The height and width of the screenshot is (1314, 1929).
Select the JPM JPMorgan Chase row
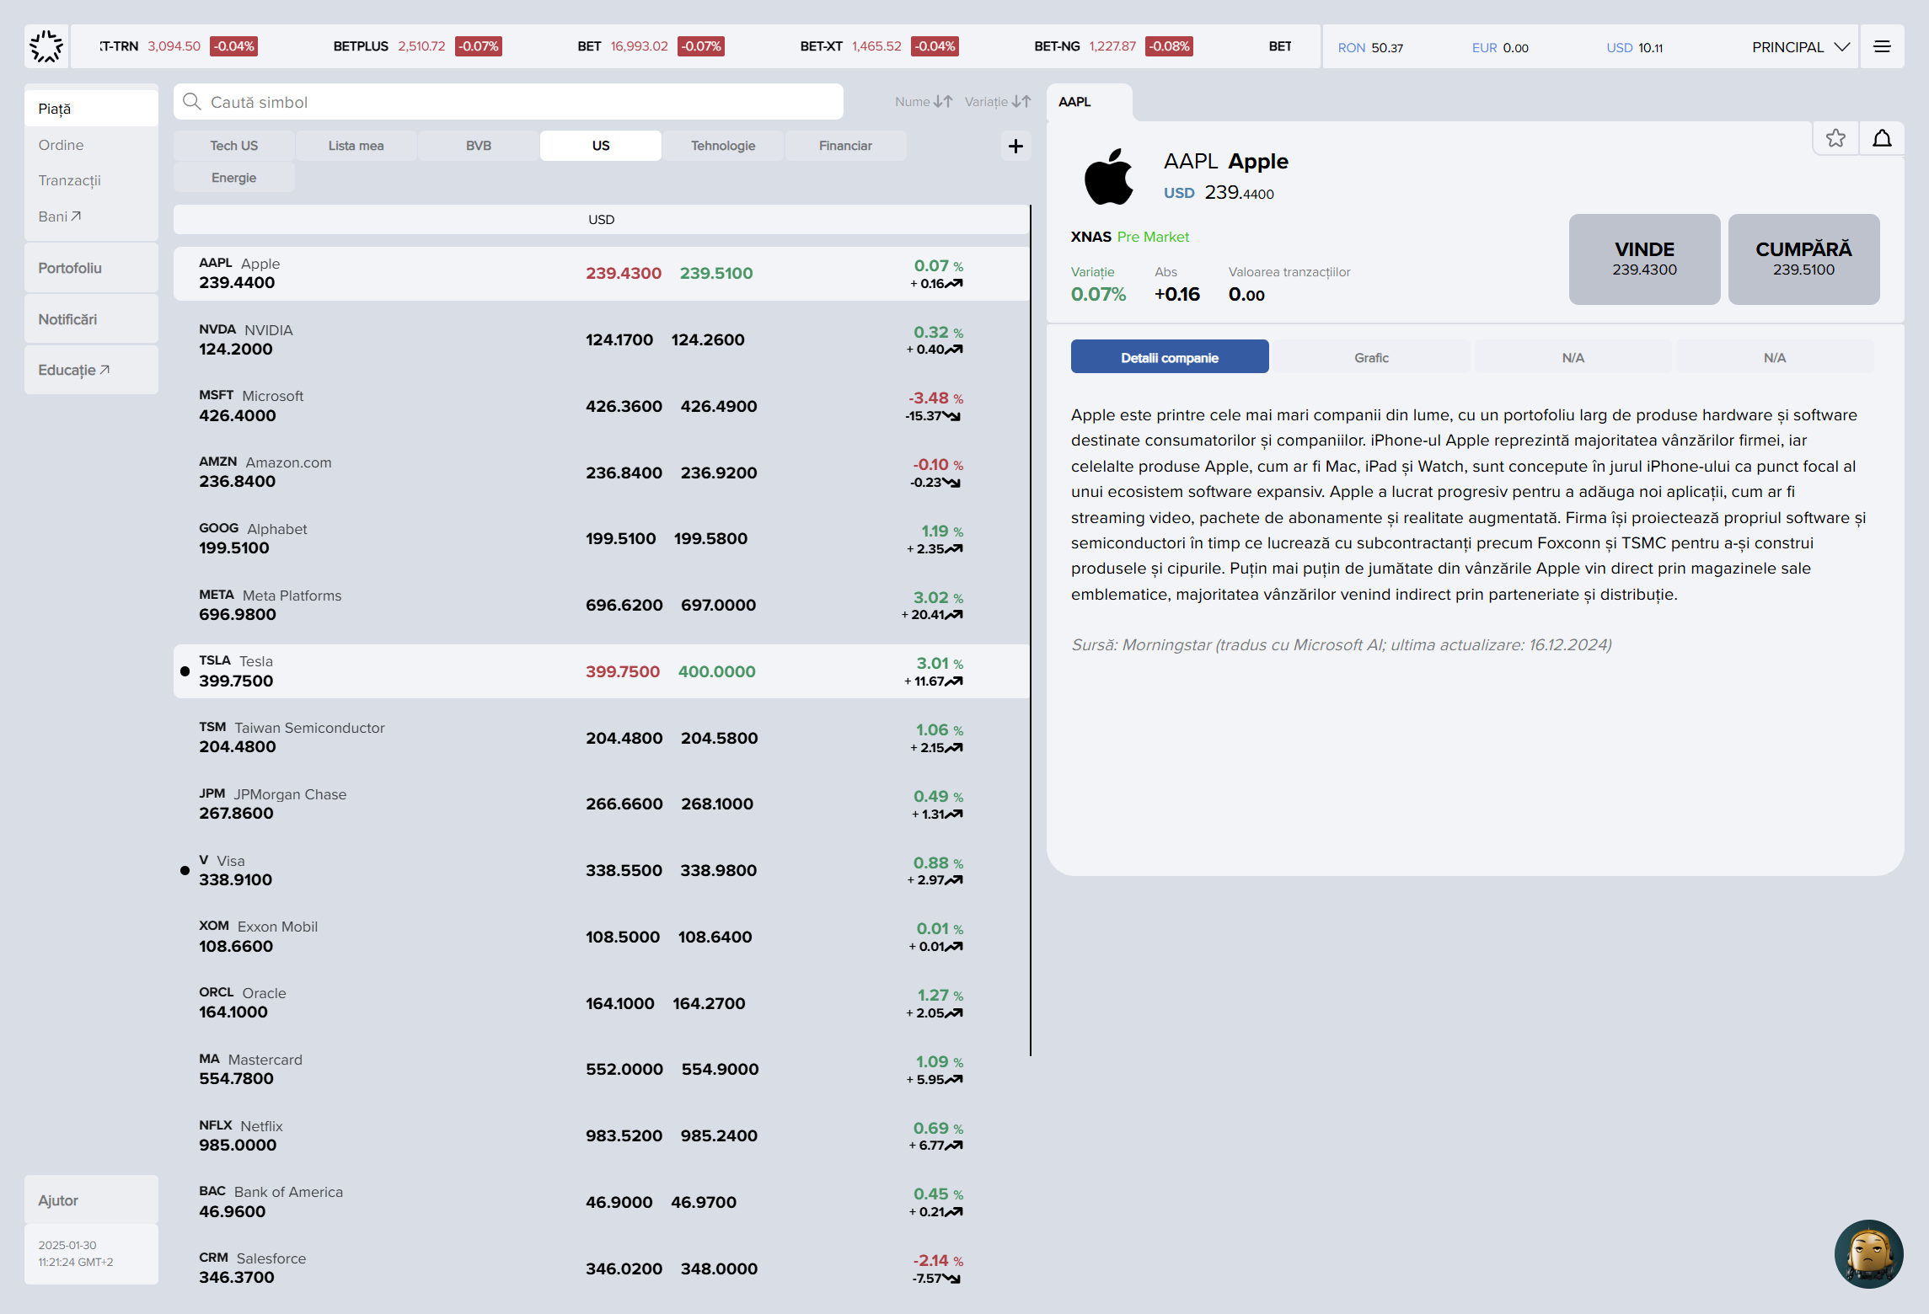click(602, 804)
